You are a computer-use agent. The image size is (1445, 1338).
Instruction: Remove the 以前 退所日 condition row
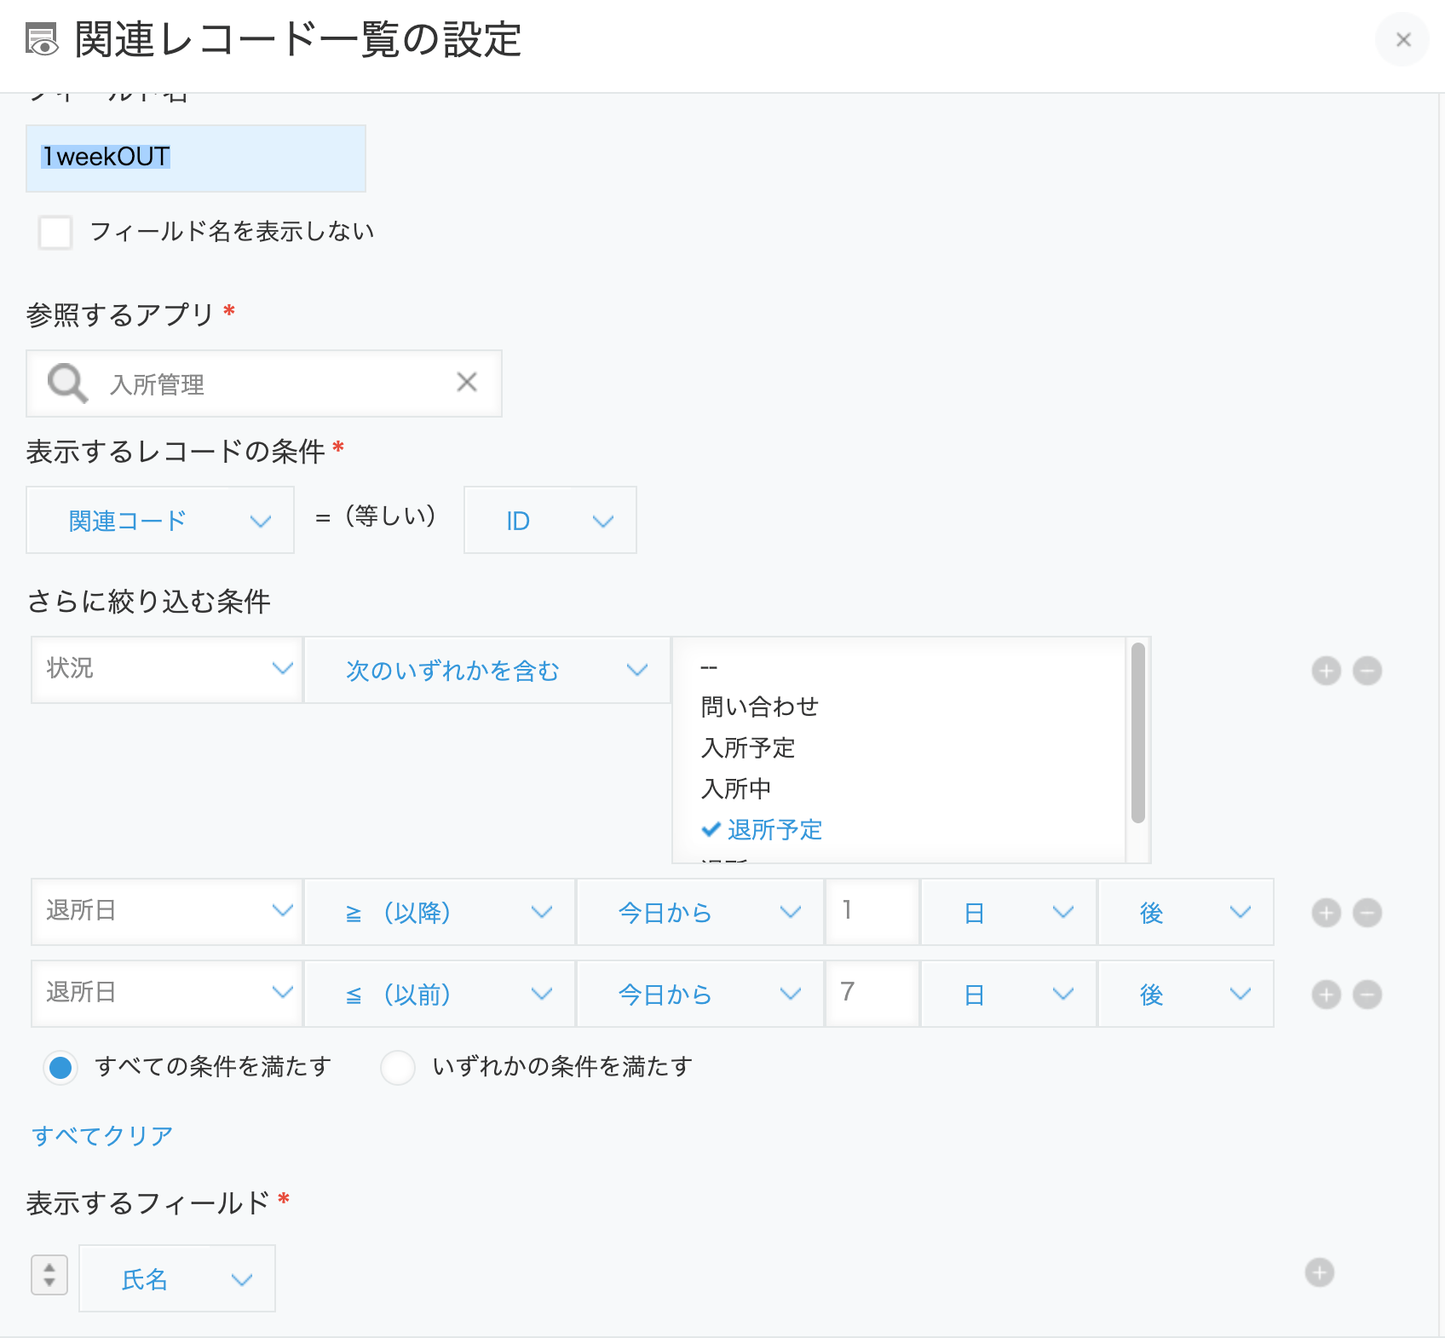pos(1367,995)
